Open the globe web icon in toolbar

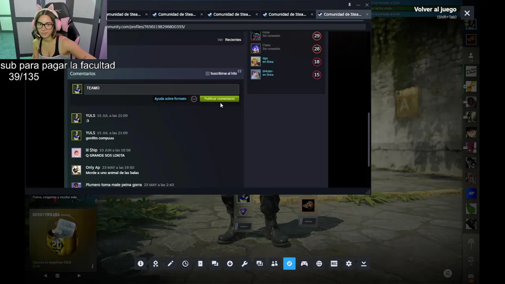click(x=319, y=263)
